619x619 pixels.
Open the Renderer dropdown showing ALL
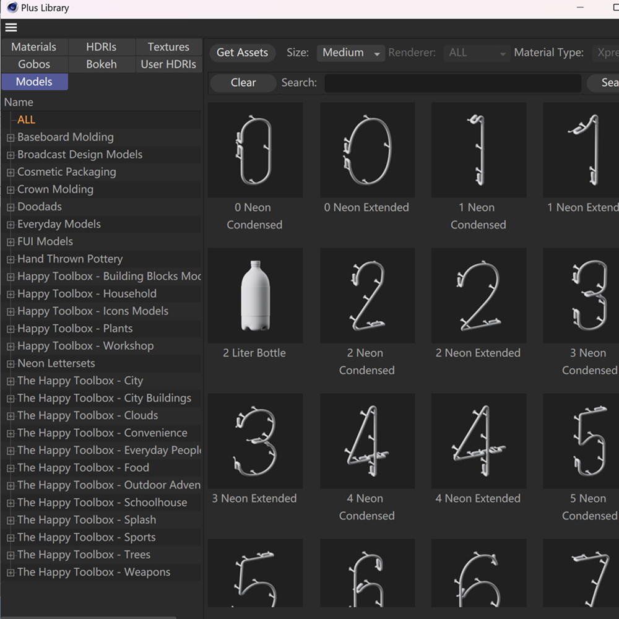pos(477,53)
